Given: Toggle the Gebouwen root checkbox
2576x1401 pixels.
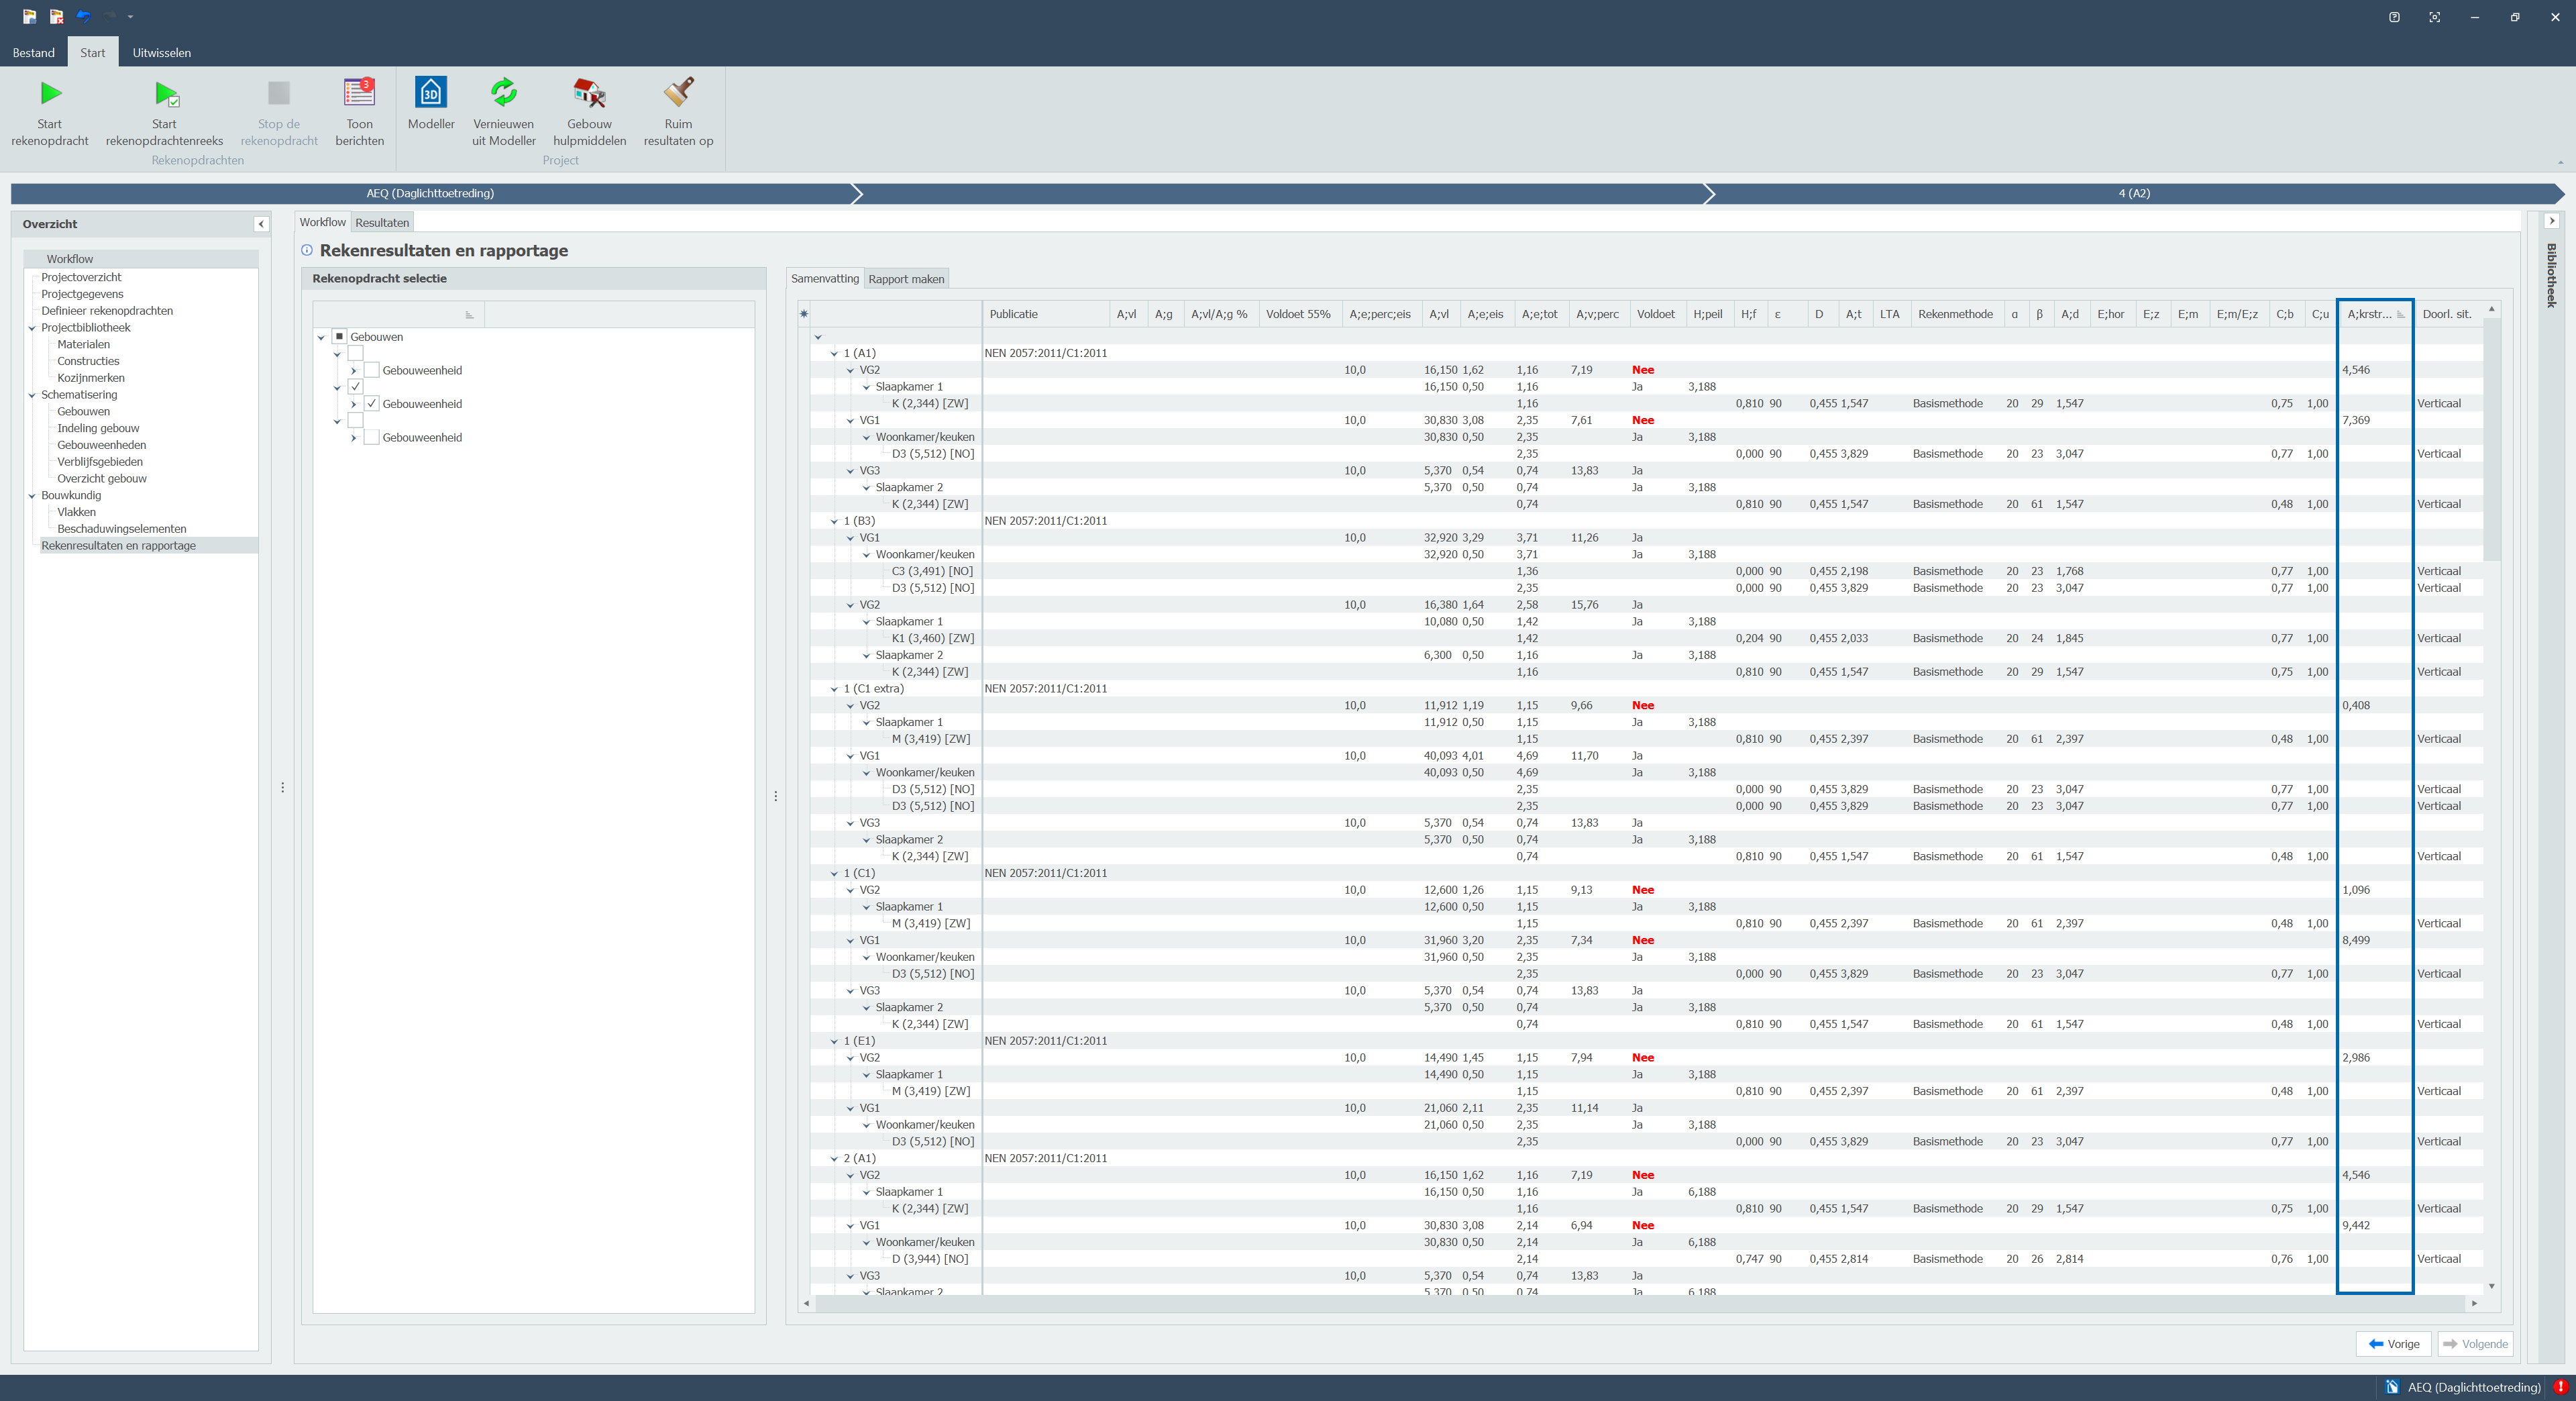Looking at the screenshot, I should click(x=339, y=337).
